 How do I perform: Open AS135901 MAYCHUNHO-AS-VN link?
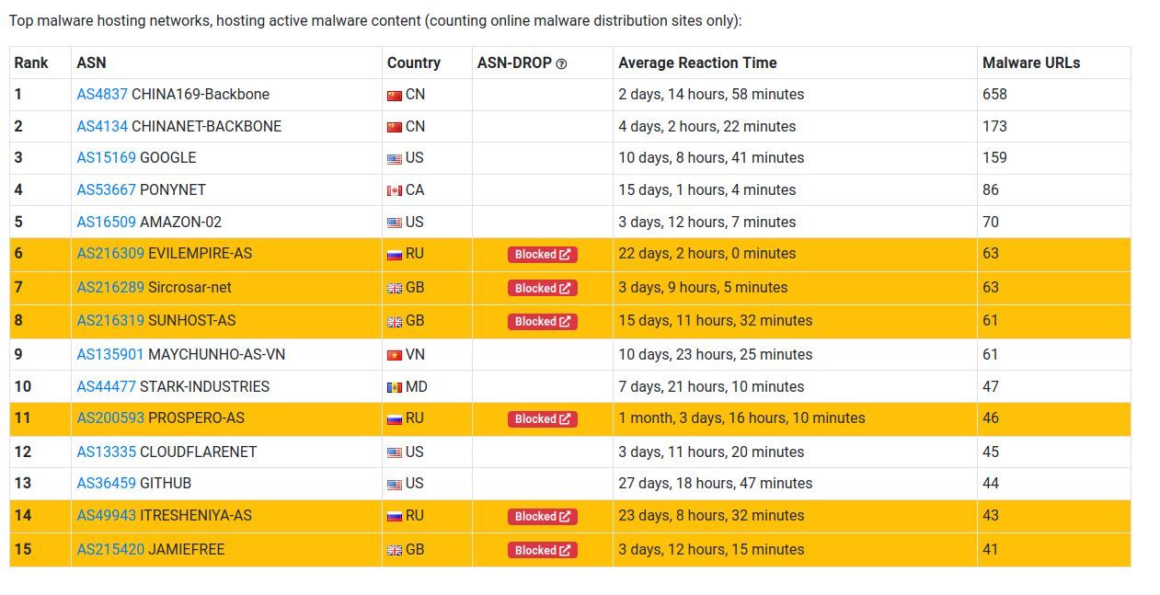coord(110,354)
